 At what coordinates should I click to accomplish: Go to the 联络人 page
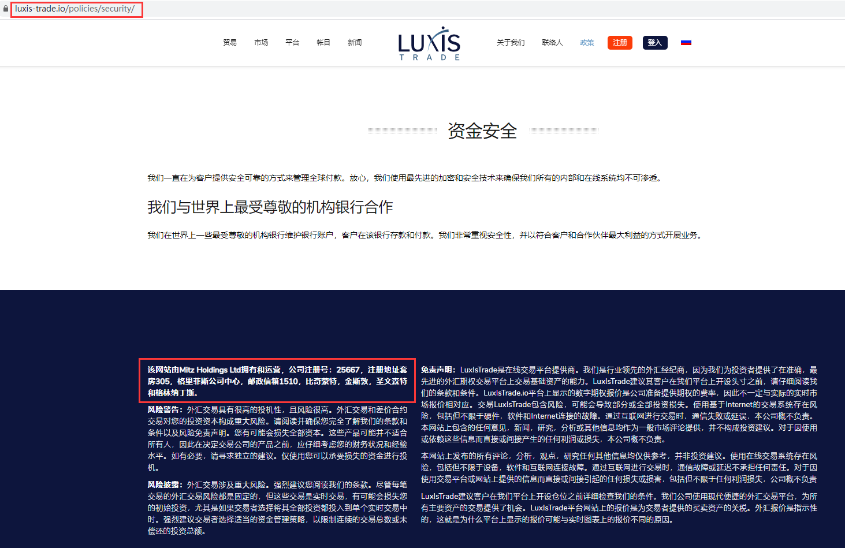coord(552,43)
